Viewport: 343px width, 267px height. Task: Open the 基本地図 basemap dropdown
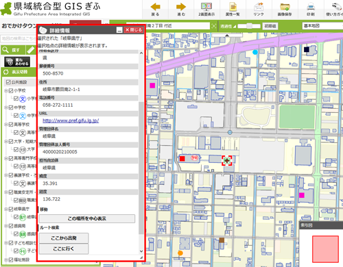(322, 26)
